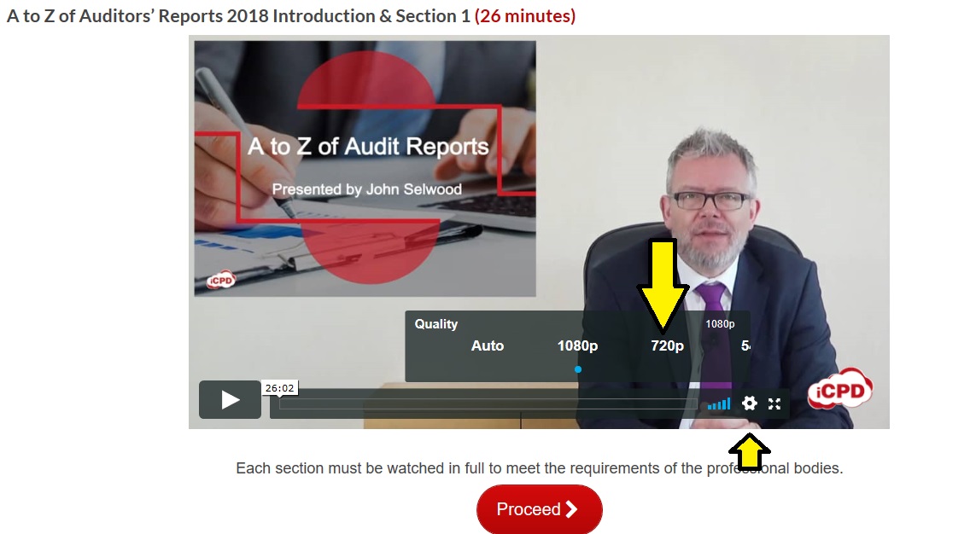Proceed to the next section
The width and height of the screenshot is (976, 534).
[x=540, y=509]
